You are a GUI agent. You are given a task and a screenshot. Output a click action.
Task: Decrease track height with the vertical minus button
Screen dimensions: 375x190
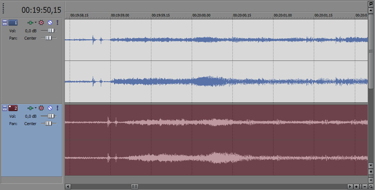[371, 180]
